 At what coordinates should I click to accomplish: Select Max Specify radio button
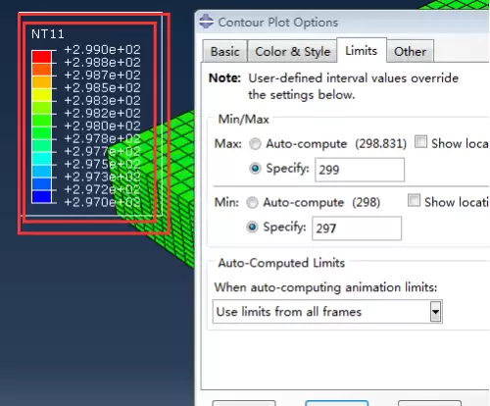(x=255, y=169)
